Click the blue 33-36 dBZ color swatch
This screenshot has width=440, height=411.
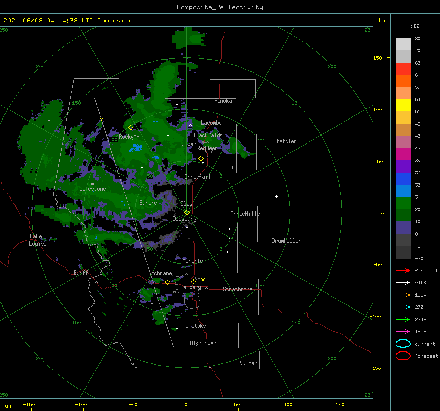403,179
